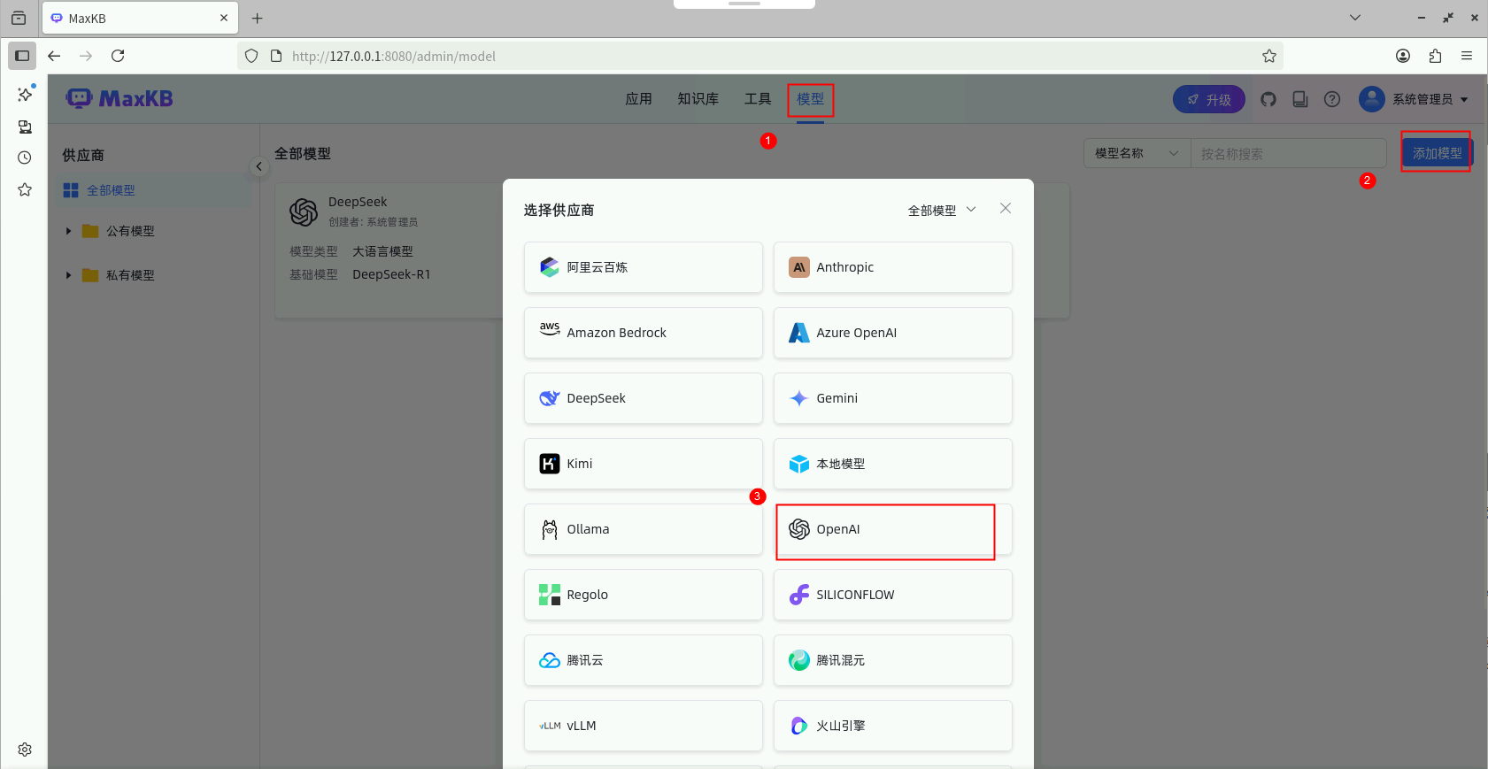
Task: Click the vLLM provider icon
Action: pyautogui.click(x=550, y=726)
